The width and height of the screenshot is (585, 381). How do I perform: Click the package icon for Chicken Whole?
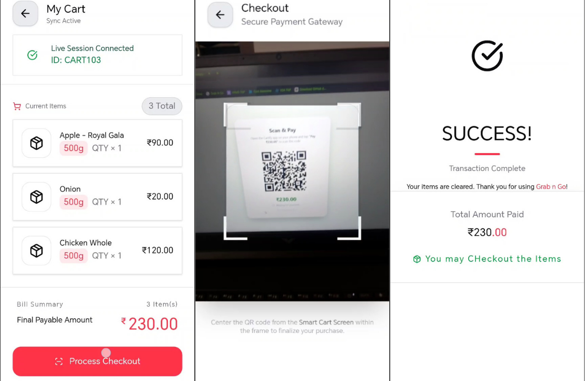[36, 250]
